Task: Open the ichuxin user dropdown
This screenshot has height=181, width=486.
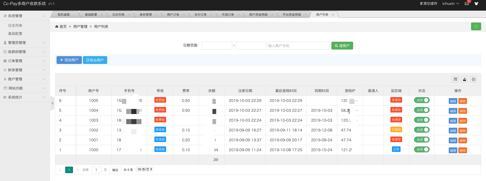Action: coord(451,4)
